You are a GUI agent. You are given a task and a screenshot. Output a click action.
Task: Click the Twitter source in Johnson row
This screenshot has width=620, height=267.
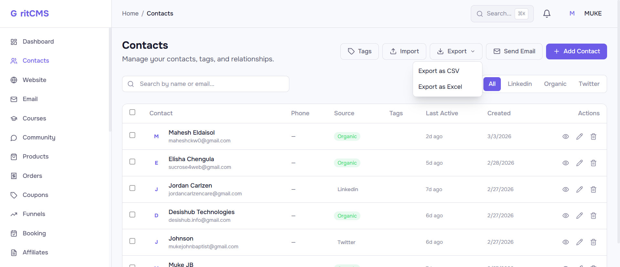click(346, 242)
